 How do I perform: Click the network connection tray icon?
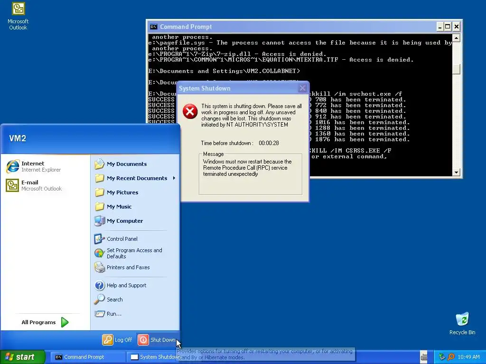442,357
